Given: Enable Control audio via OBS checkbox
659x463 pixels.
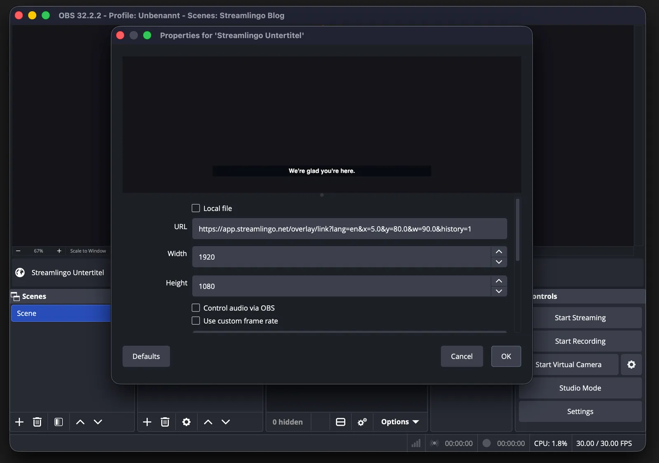Looking at the screenshot, I should click(x=196, y=308).
